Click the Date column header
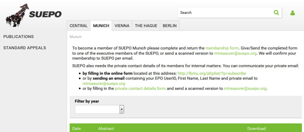304x132 pixels. pos(77,128)
